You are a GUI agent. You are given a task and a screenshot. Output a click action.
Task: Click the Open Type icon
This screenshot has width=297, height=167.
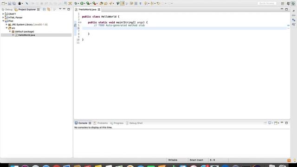point(106,3)
